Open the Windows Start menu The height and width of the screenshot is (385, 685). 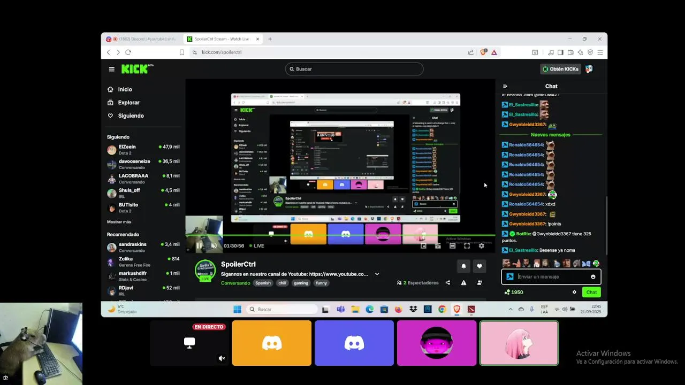pos(237,309)
